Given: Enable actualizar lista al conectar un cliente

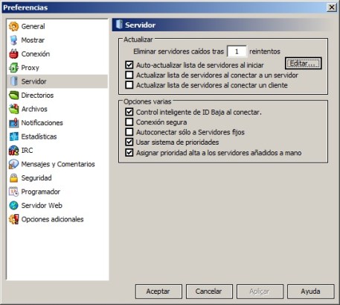Looking at the screenshot, I should [x=129, y=85].
